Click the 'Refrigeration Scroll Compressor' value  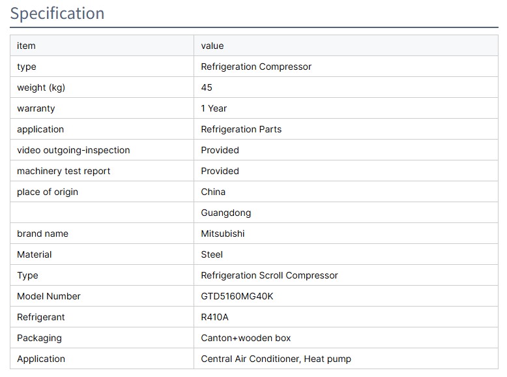[x=269, y=275]
